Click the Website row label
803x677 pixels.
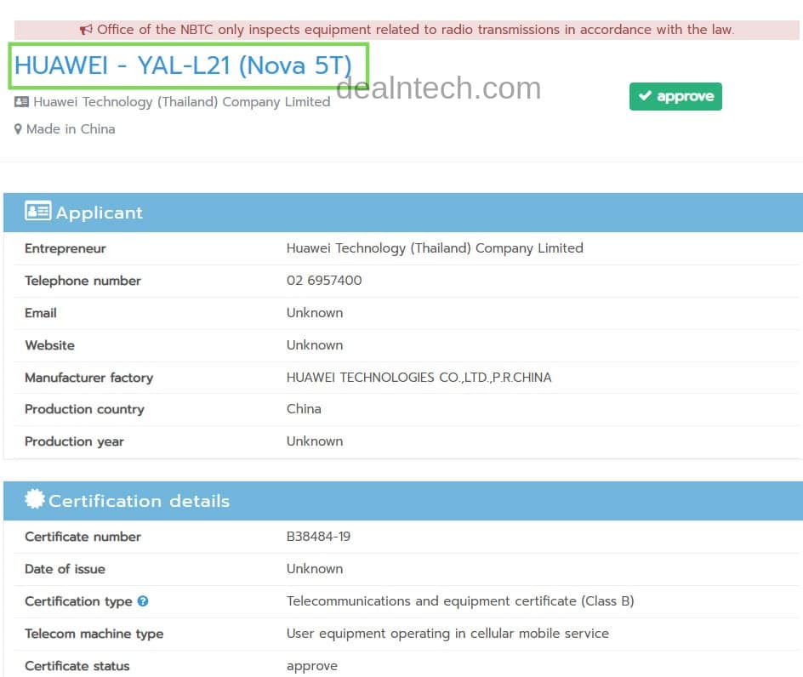pos(49,345)
